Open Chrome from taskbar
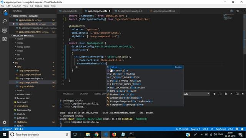 [x=96, y=135]
